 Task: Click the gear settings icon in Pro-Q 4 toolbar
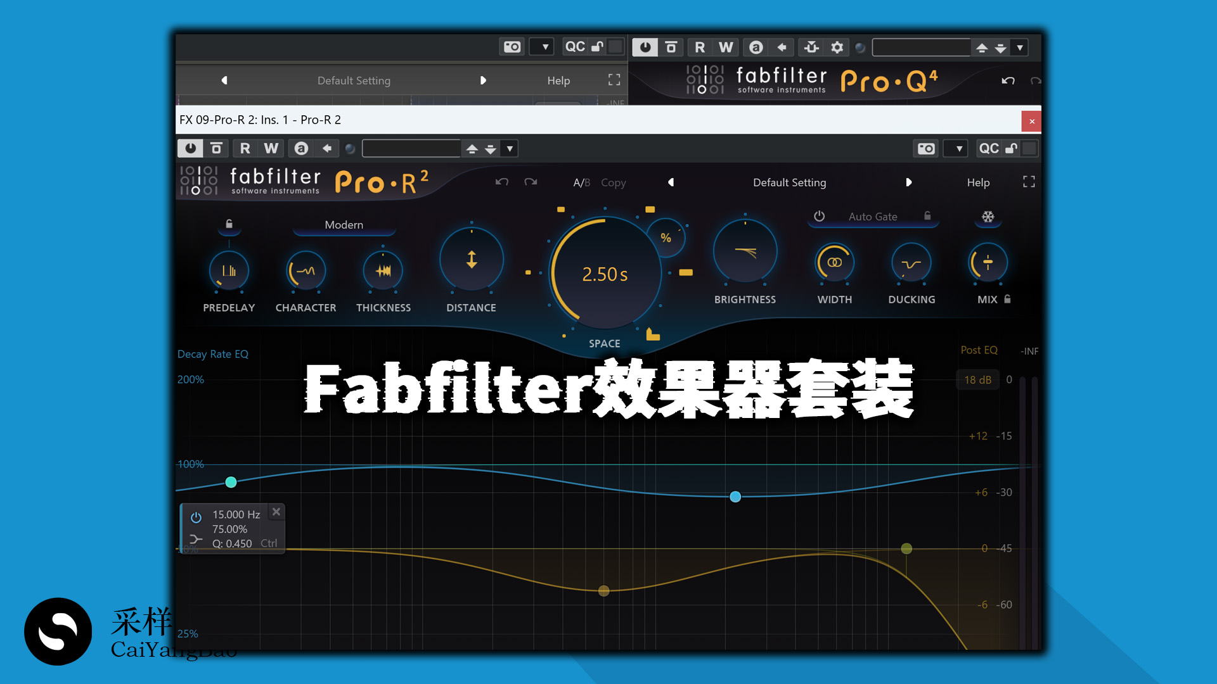(837, 47)
